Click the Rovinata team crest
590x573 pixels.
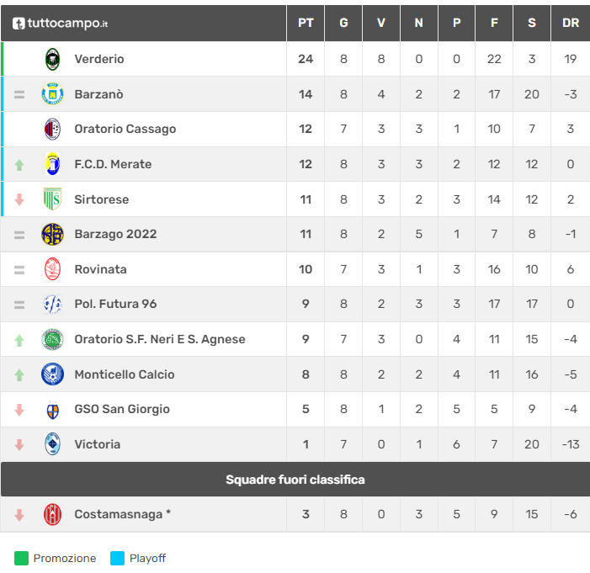(x=52, y=269)
